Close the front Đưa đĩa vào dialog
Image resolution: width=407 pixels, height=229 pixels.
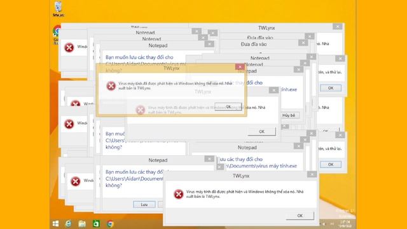tap(303, 43)
